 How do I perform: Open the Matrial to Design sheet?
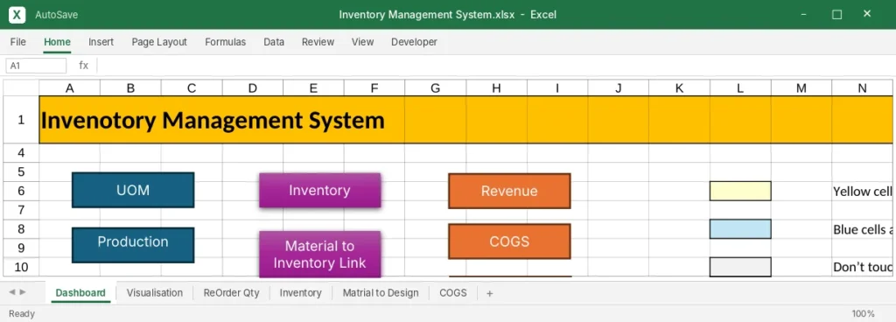tap(381, 293)
